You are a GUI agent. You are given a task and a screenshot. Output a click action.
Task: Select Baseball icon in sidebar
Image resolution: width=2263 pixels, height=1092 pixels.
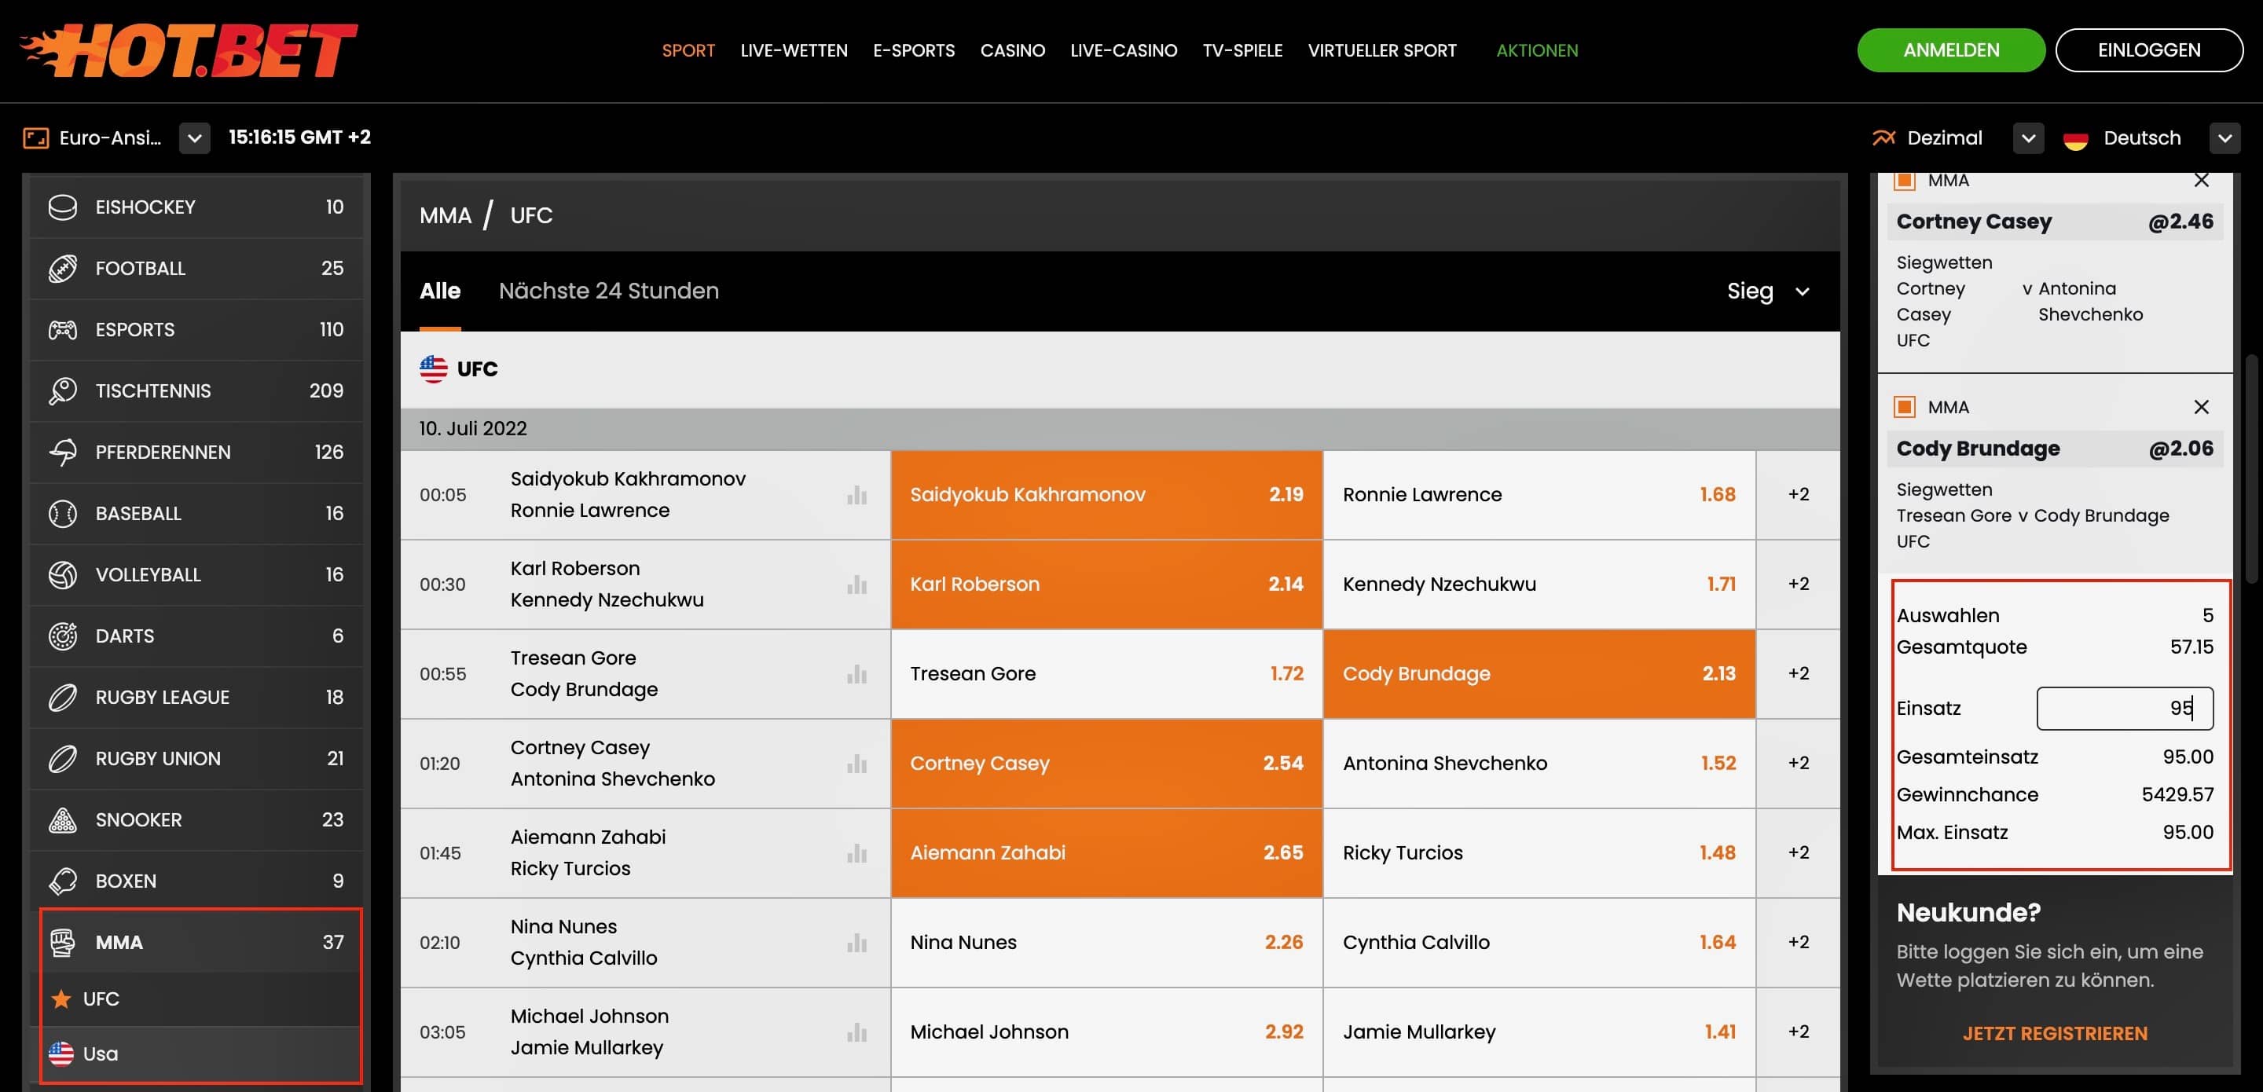coord(62,513)
